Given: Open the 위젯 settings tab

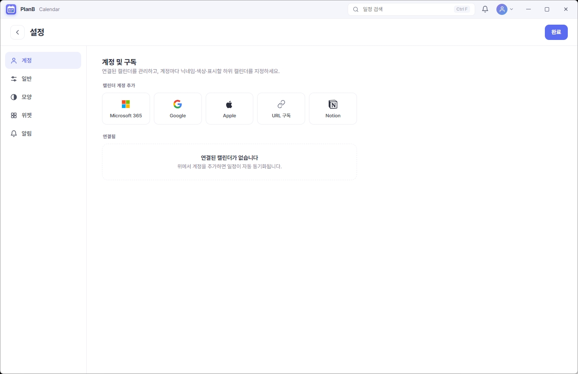Looking at the screenshot, I should point(43,115).
